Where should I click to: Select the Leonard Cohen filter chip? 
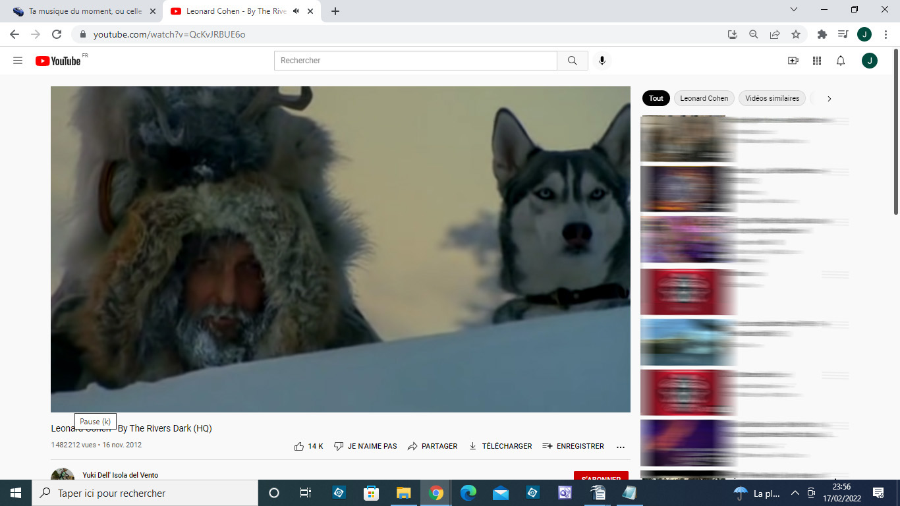(704, 98)
